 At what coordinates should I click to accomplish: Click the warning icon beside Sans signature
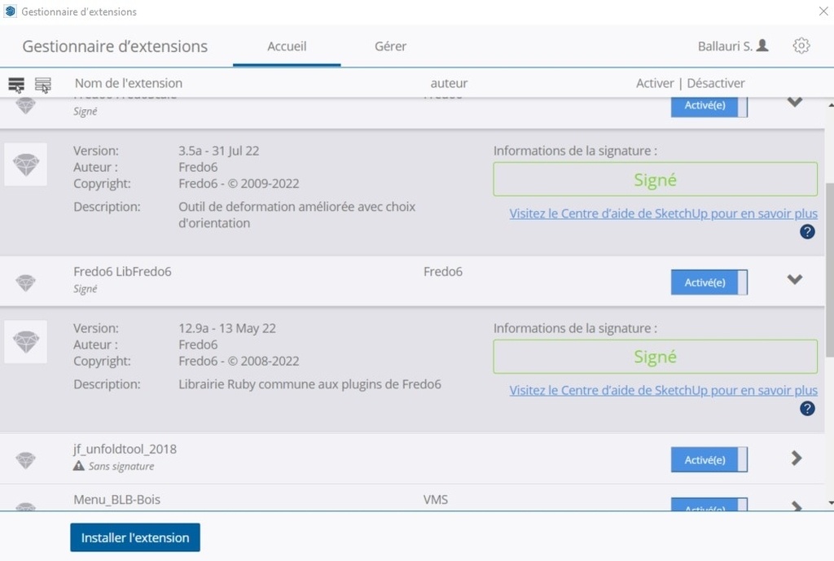pyautogui.click(x=79, y=466)
